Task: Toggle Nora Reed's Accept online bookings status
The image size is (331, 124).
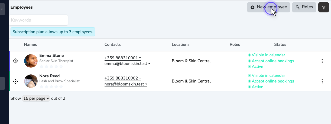Action: tap(271, 81)
